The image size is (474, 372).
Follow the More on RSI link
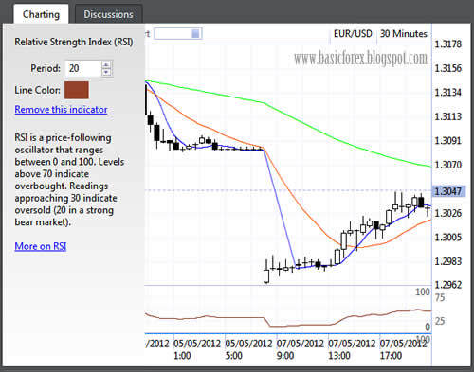[x=41, y=246]
